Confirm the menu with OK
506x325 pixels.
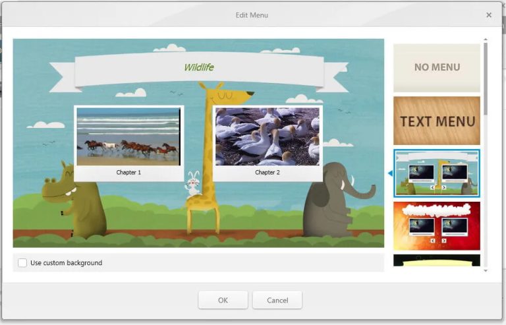click(223, 300)
